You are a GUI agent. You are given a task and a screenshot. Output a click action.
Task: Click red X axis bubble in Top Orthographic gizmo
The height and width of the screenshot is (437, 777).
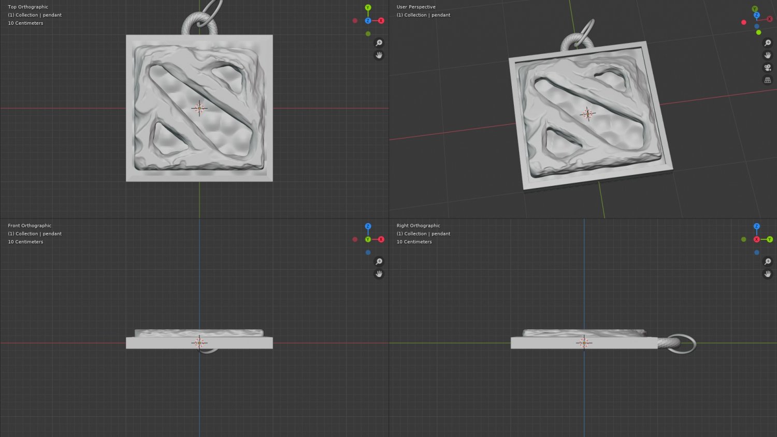click(381, 21)
